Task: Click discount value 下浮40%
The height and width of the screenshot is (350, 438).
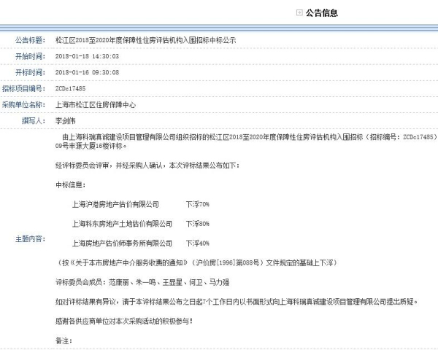Action: click(198, 244)
